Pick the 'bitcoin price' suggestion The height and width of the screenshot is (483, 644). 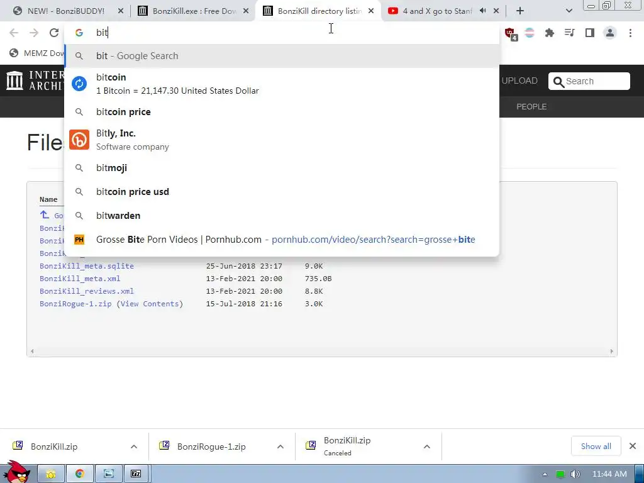282,112
